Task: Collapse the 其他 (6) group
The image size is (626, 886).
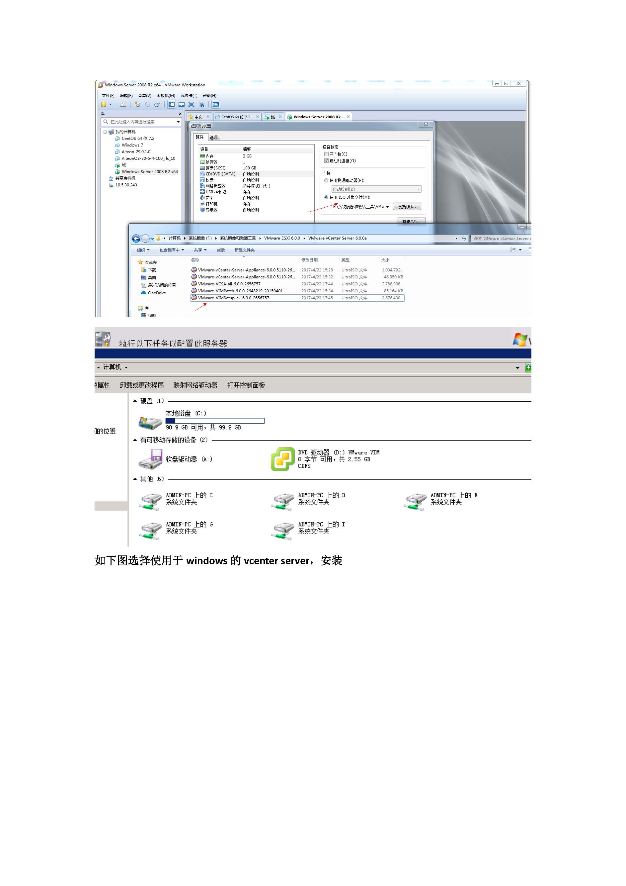Action: point(135,479)
